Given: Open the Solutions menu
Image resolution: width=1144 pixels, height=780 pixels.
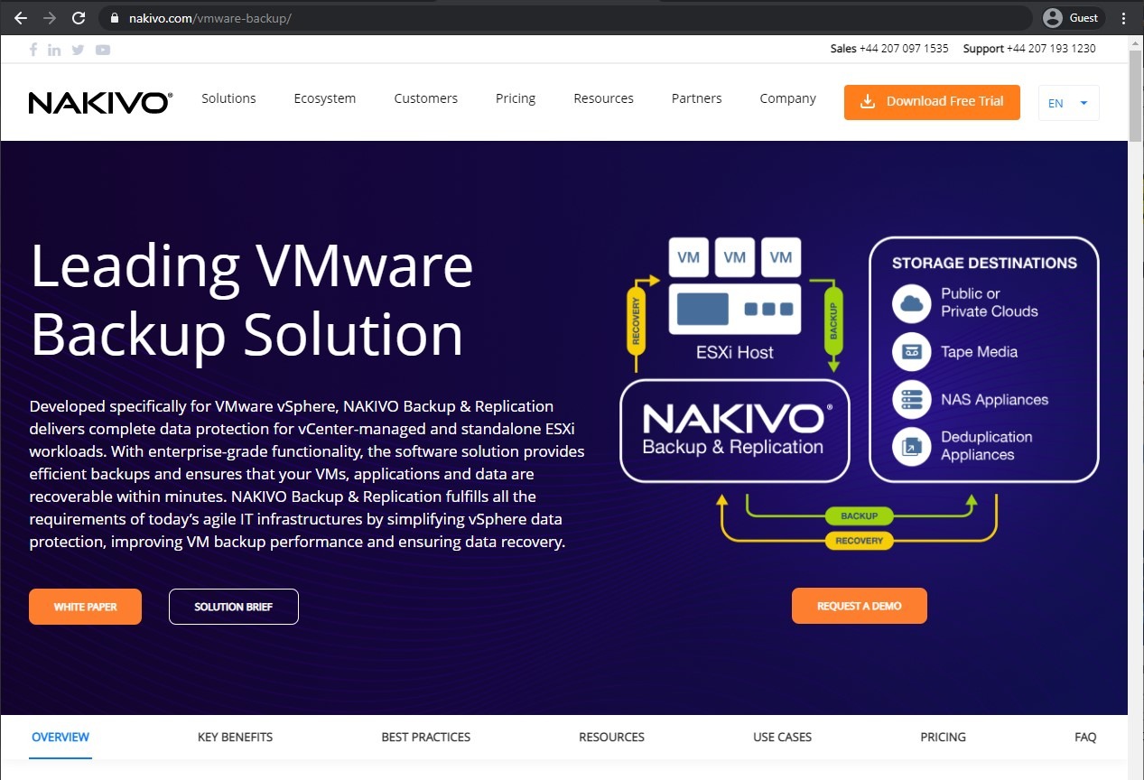Looking at the screenshot, I should (x=228, y=98).
